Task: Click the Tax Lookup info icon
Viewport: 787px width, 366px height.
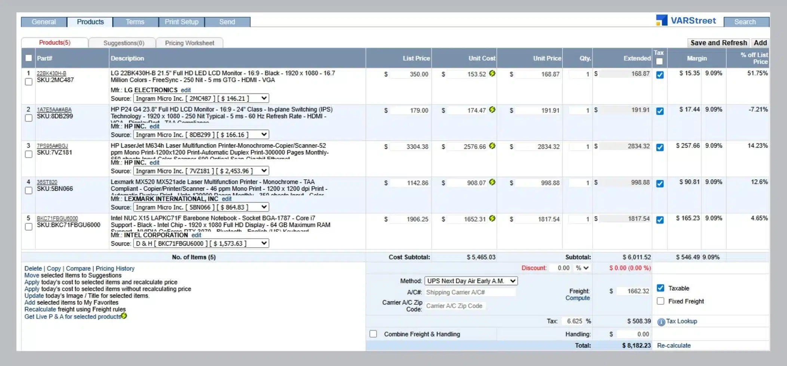Action: (661, 322)
